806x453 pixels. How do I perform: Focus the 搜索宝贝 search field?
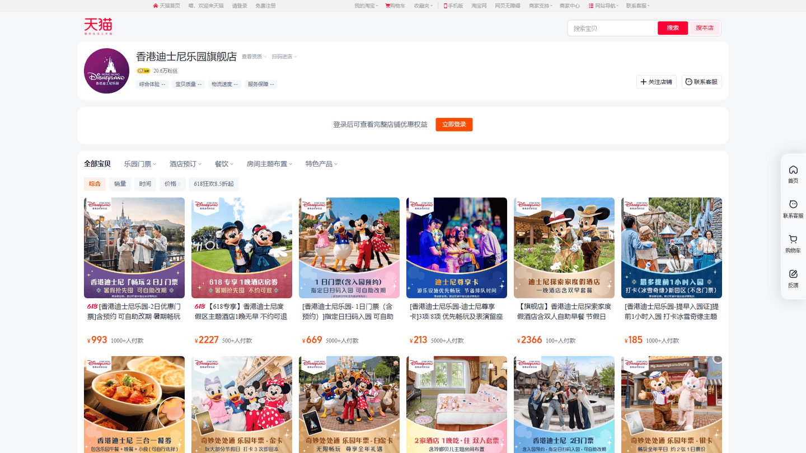[x=612, y=28]
